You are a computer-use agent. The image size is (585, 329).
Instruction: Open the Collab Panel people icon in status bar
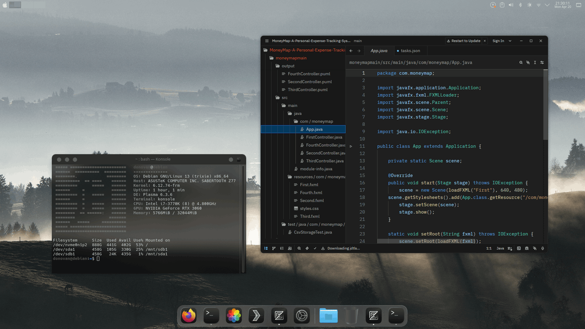(290, 248)
